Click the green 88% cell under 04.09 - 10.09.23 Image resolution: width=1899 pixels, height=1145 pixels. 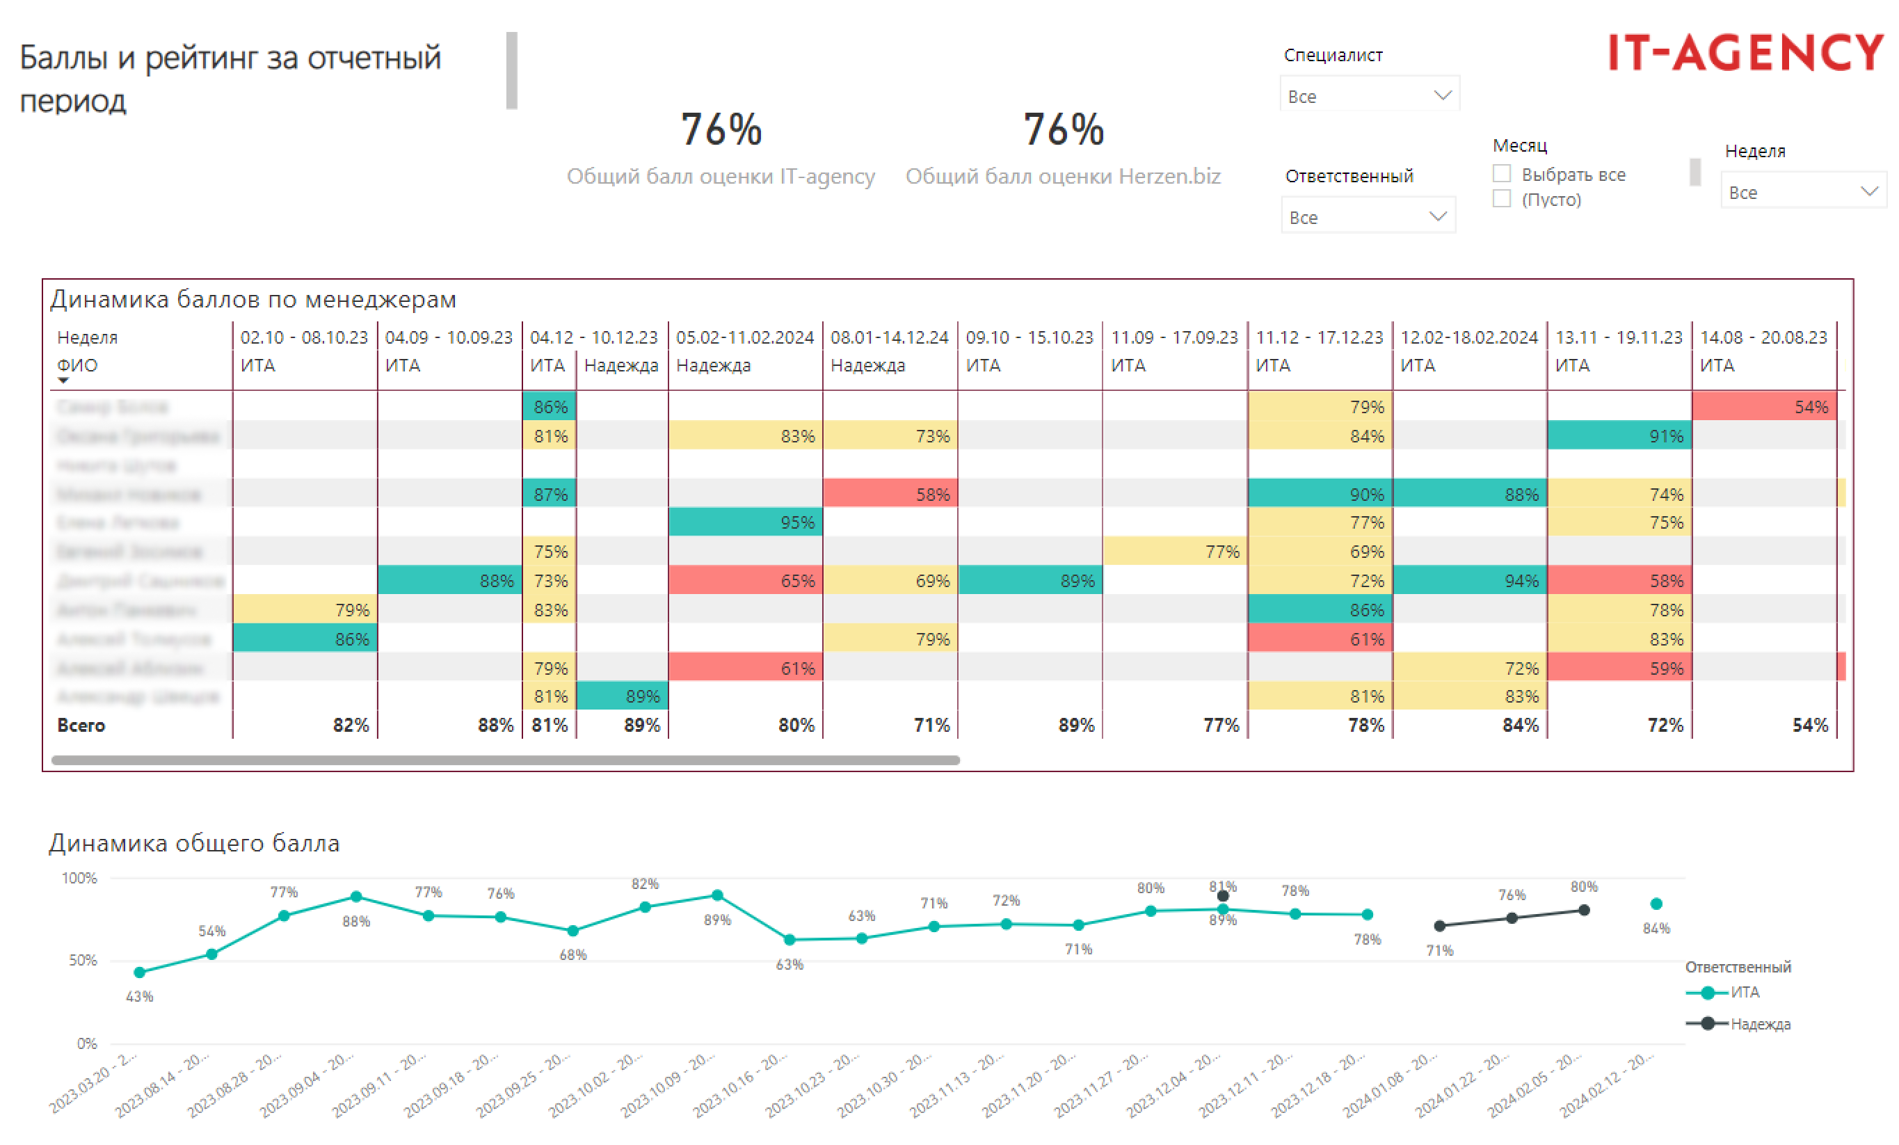point(449,580)
